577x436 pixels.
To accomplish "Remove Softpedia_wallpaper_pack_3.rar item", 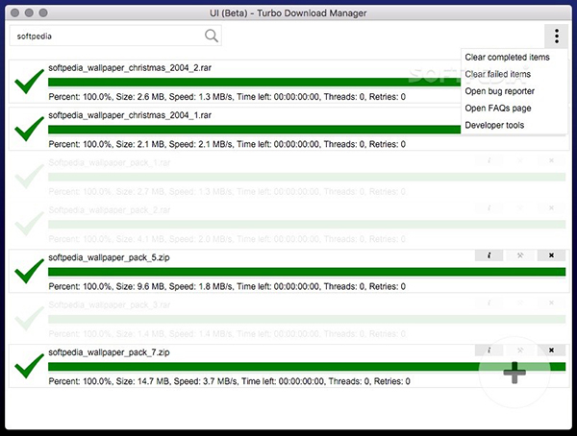I will 551,303.
